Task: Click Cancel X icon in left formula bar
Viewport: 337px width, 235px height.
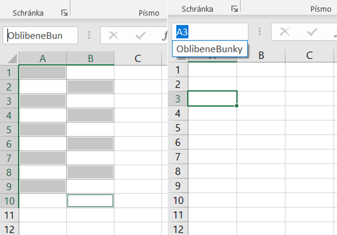Action: point(113,35)
